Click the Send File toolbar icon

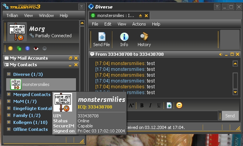(x=102, y=37)
